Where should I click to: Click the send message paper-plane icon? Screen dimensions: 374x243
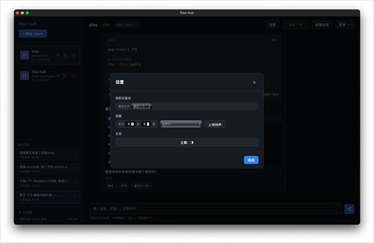click(349, 209)
